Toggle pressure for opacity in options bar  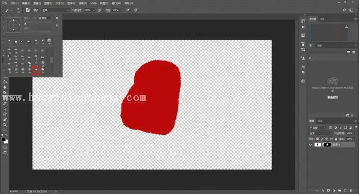coord(99,10)
